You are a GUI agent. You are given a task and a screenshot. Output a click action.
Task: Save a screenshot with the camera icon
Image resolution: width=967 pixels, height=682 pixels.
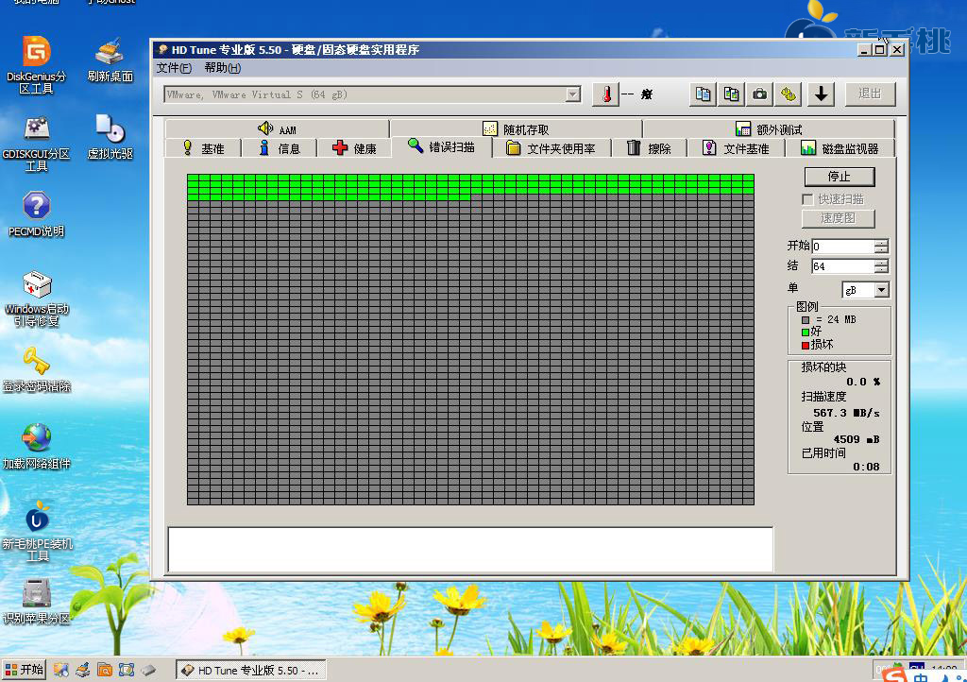pyautogui.click(x=760, y=94)
